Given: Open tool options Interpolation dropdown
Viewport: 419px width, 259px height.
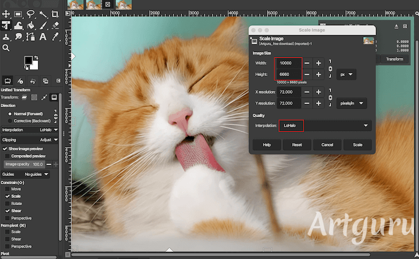Looking at the screenshot, I should click(30, 130).
